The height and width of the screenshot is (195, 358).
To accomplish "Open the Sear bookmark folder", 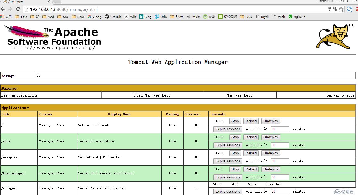I will click(78, 17).
